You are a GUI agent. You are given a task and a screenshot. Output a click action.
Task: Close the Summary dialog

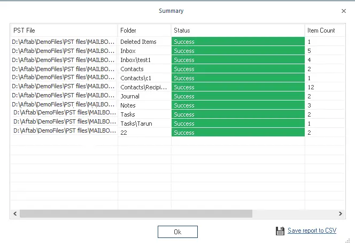344,11
